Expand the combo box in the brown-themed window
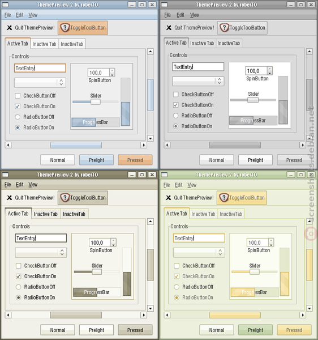The height and width of the screenshot is (340, 318). (x=41, y=252)
